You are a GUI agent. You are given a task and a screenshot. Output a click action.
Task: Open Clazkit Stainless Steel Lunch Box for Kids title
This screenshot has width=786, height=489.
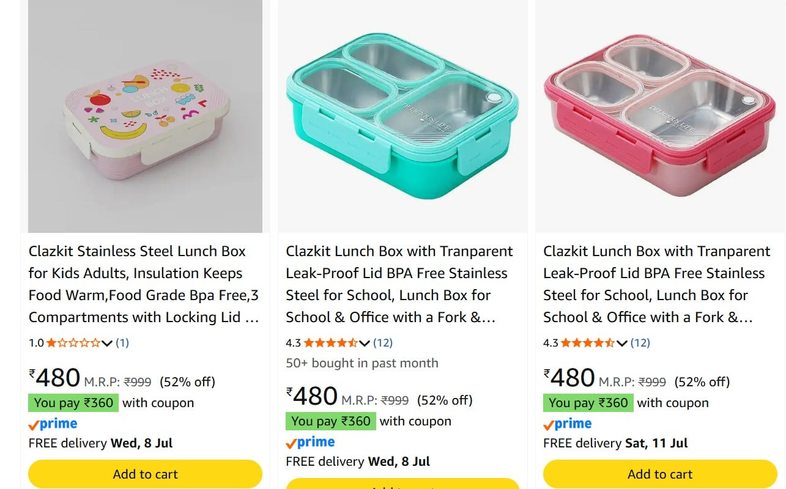(144, 284)
